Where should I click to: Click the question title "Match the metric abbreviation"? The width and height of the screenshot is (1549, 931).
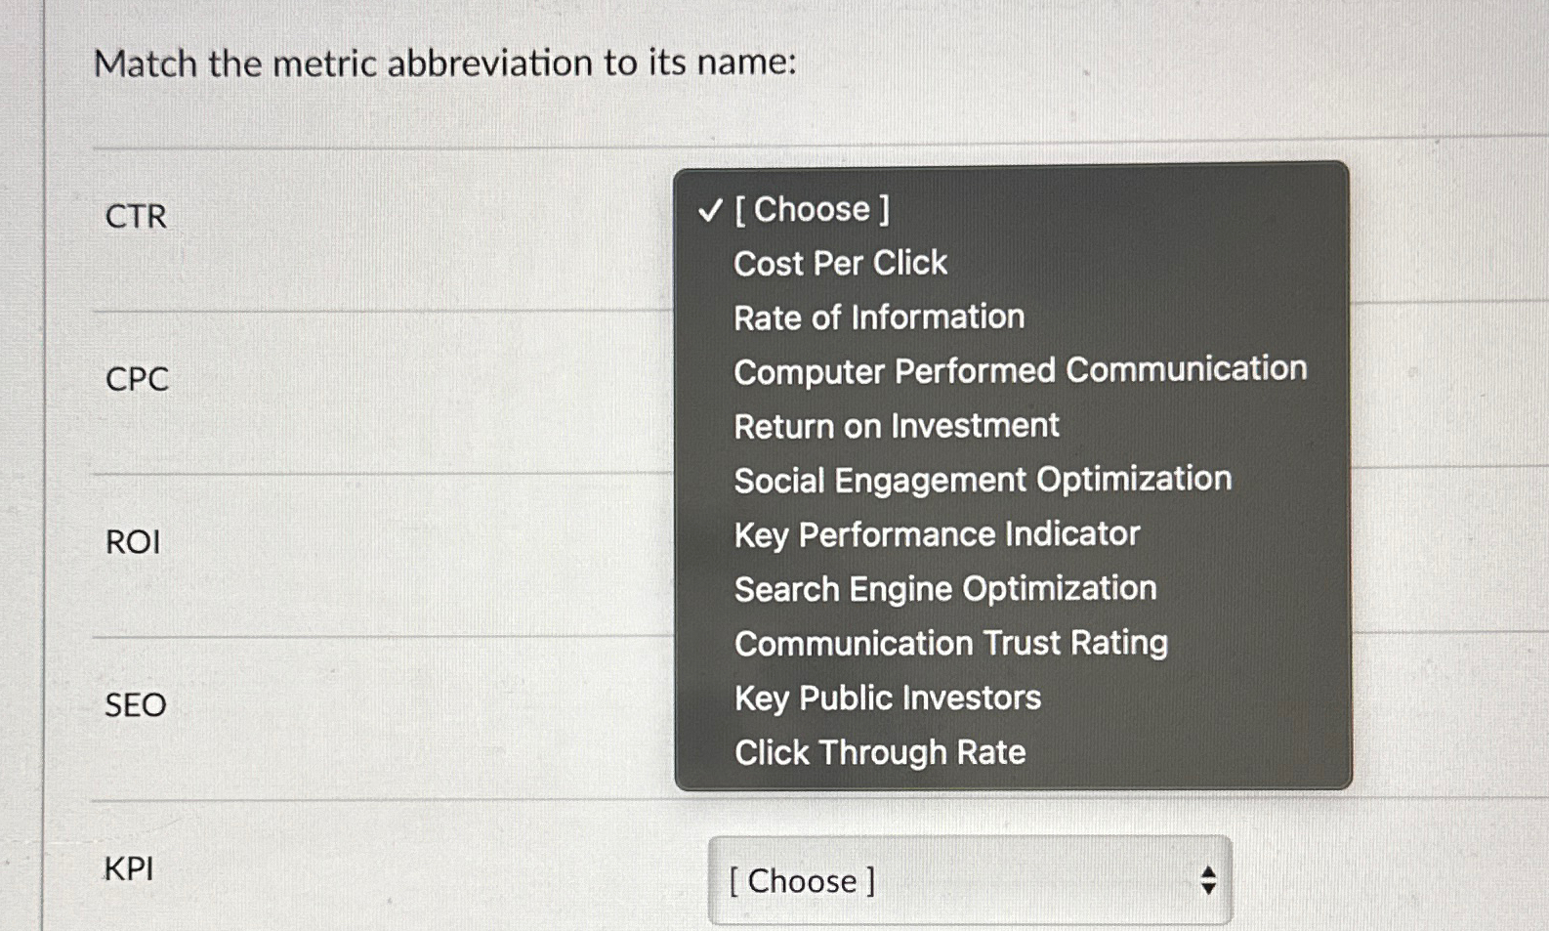tap(448, 63)
